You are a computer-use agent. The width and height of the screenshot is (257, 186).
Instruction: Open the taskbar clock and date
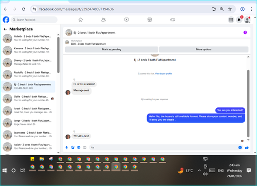tap(234, 171)
